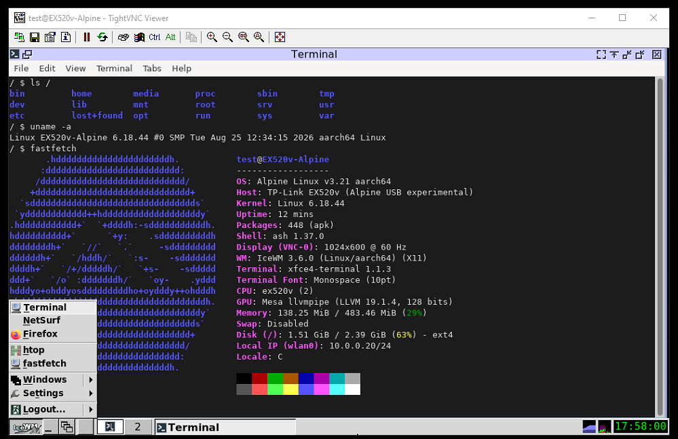Click the bright cyan color block
The width and height of the screenshot is (678, 439).
click(337, 389)
